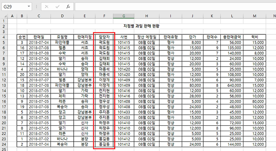Click 곽도원 in row 5
This screenshot has width=276, height=151.
point(104,42)
